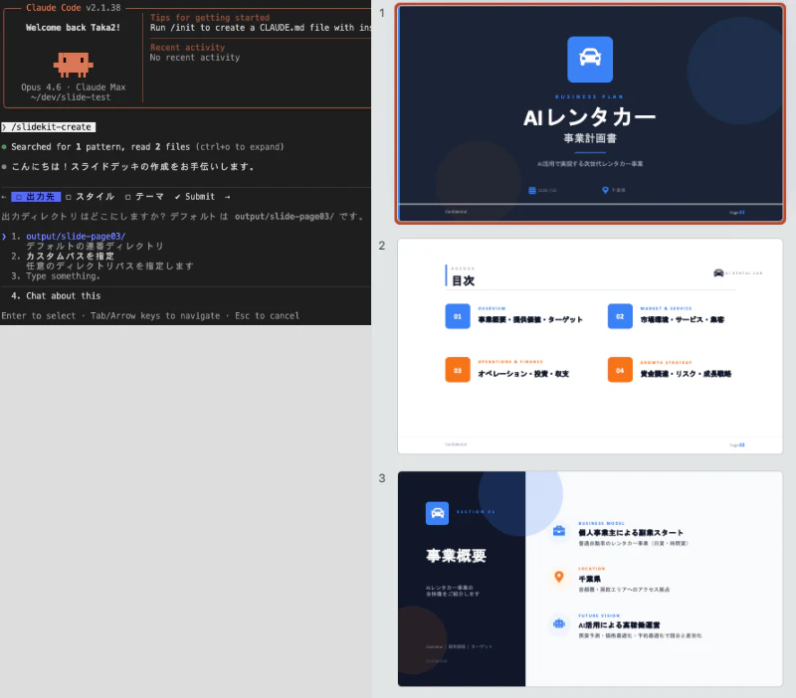Choose option 3 Type something

[63, 276]
